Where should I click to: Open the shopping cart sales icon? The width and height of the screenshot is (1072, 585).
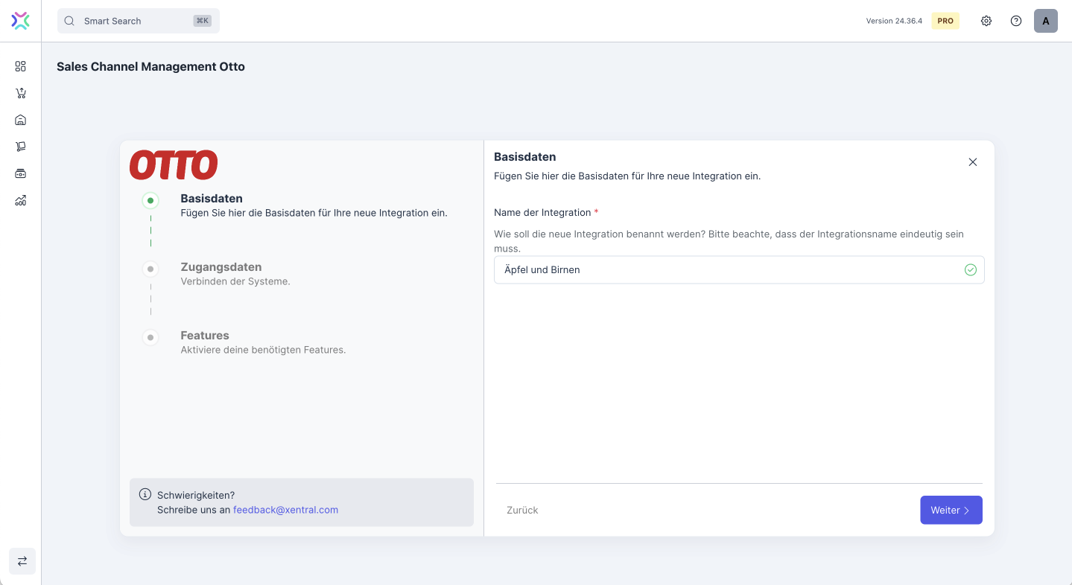(x=20, y=93)
